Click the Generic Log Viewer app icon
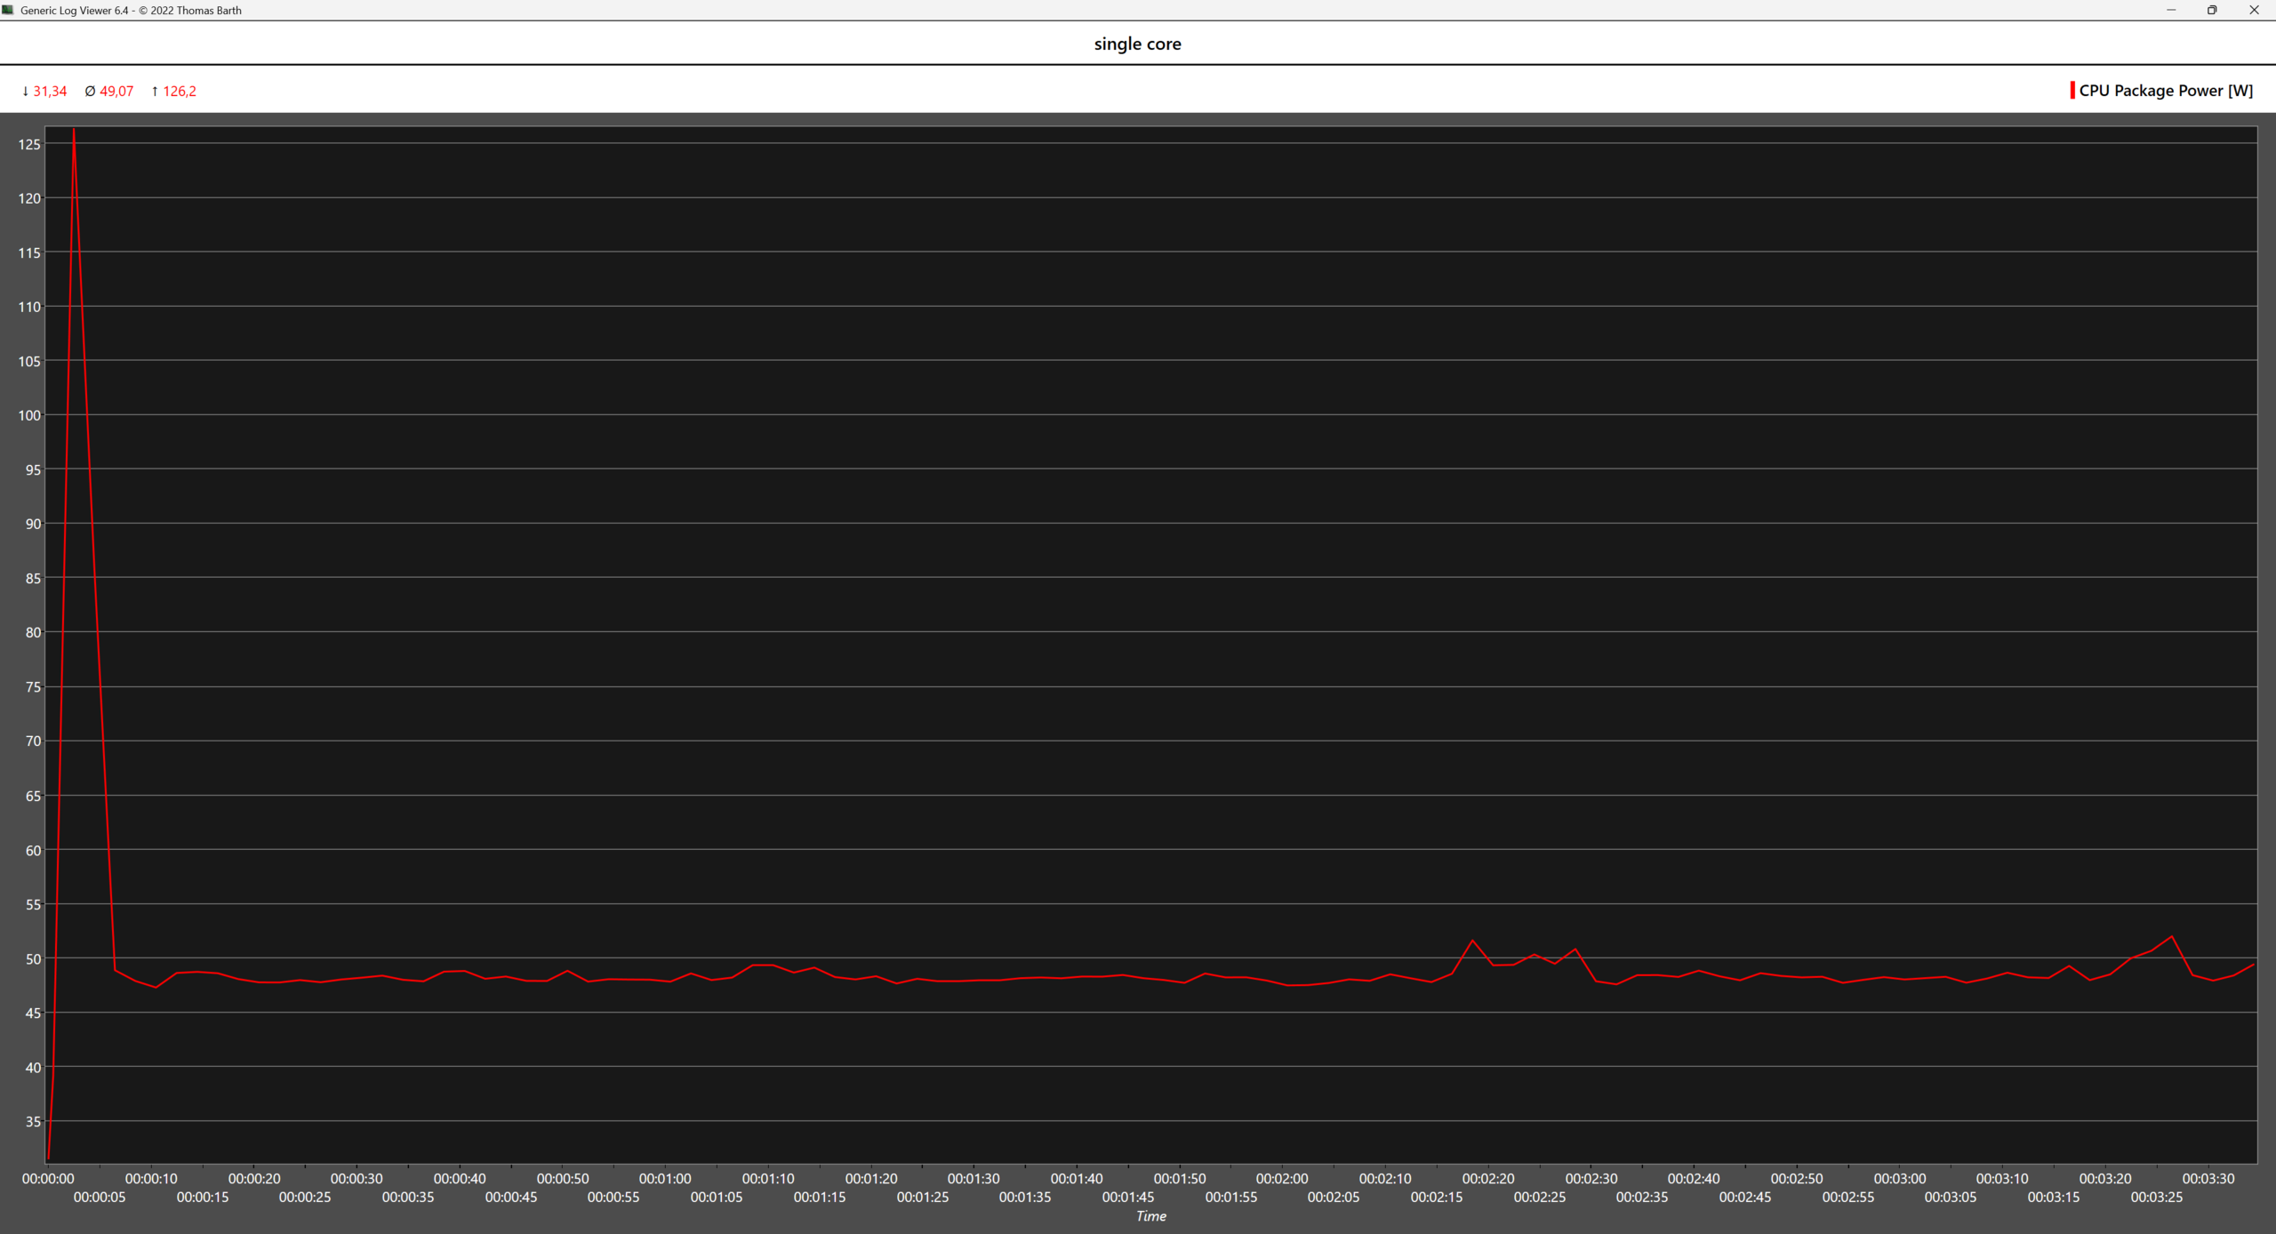 tap(8, 10)
